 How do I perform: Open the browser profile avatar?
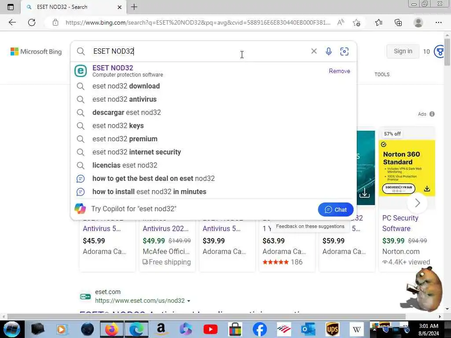418,22
